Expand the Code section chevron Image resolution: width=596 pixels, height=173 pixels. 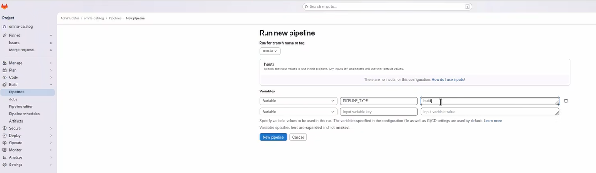click(51, 77)
